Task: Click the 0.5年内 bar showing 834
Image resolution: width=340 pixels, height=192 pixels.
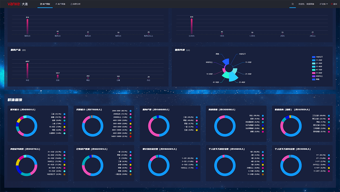Action: tap(192, 26)
